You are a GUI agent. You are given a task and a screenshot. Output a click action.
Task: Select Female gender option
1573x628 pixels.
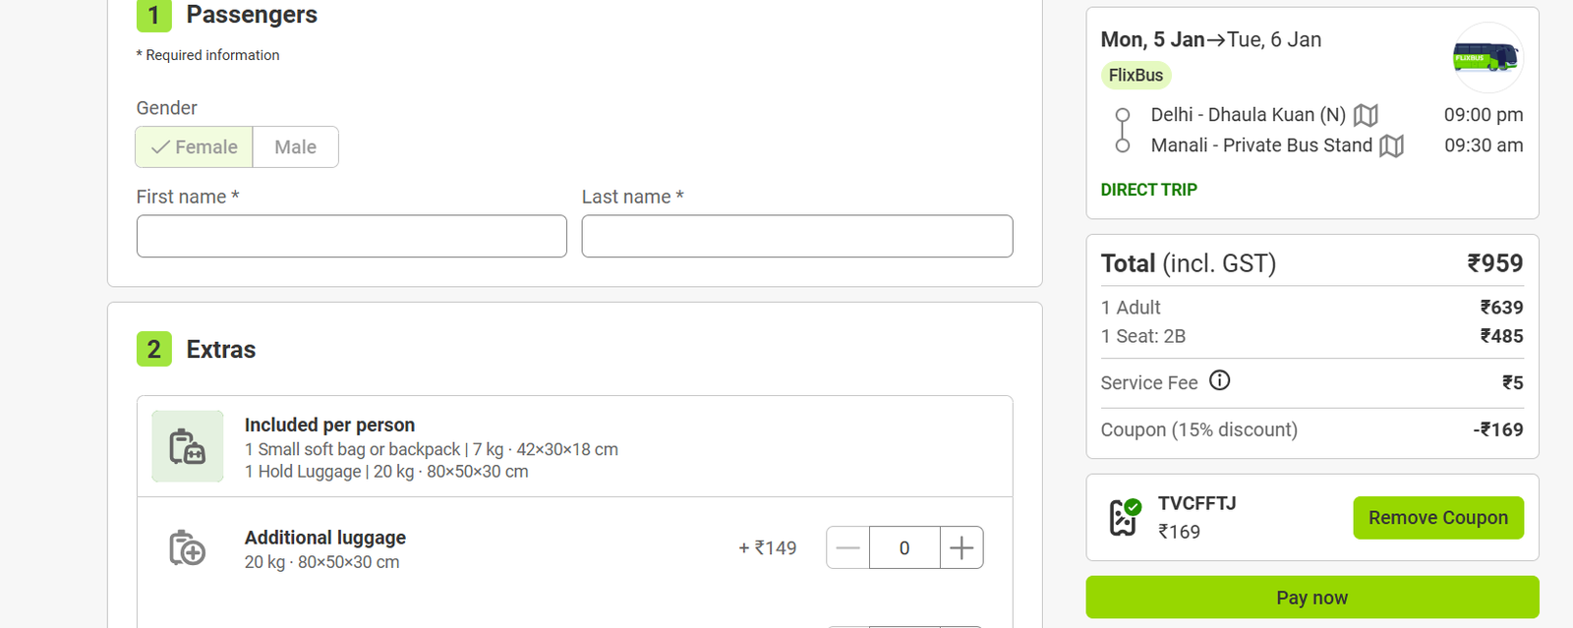194,146
